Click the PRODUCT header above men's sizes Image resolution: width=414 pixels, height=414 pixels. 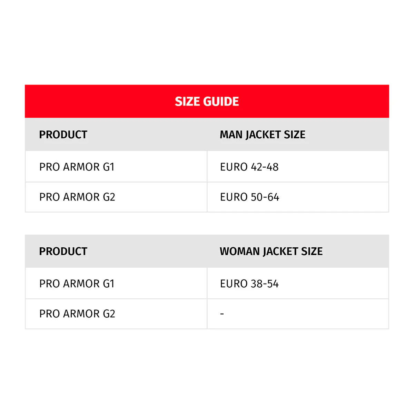[x=63, y=135]
